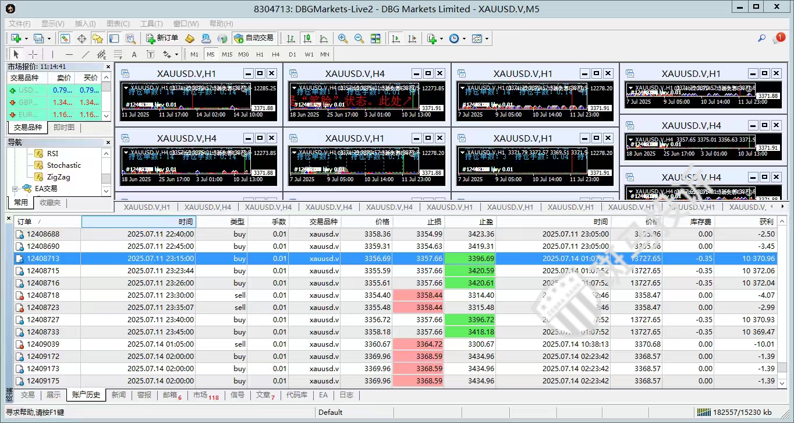Select the ZigZag indicator in Navigator
Image resolution: width=794 pixels, height=423 pixels.
coord(59,177)
